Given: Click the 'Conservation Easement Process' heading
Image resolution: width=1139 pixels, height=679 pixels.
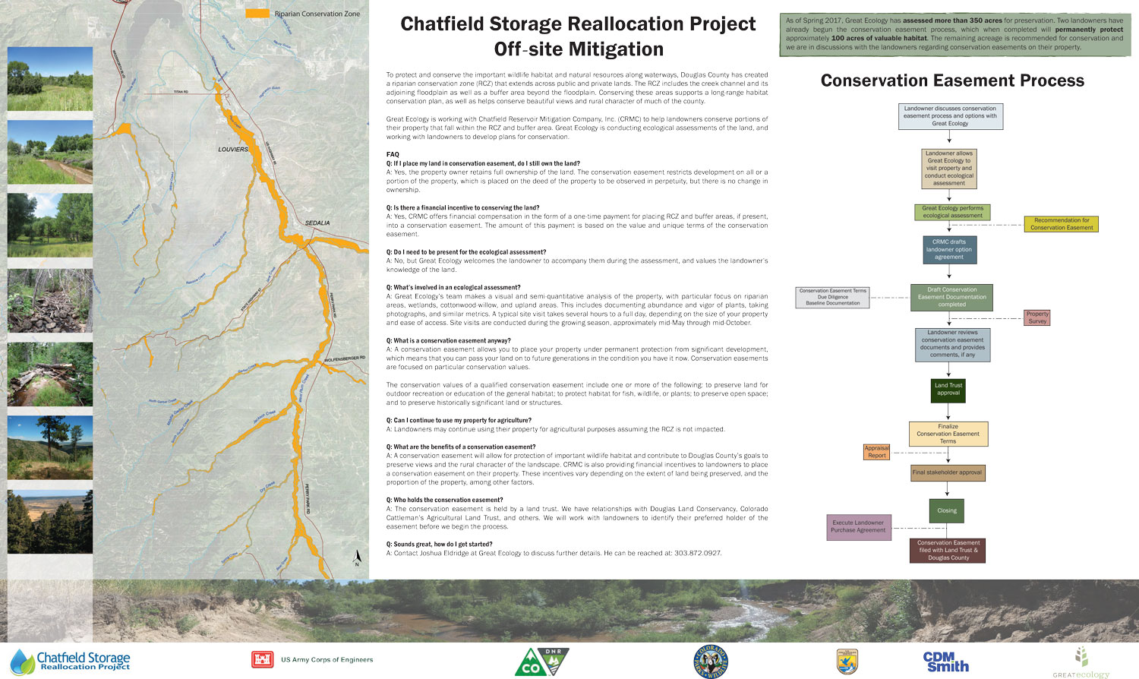Looking at the screenshot, I should (952, 81).
